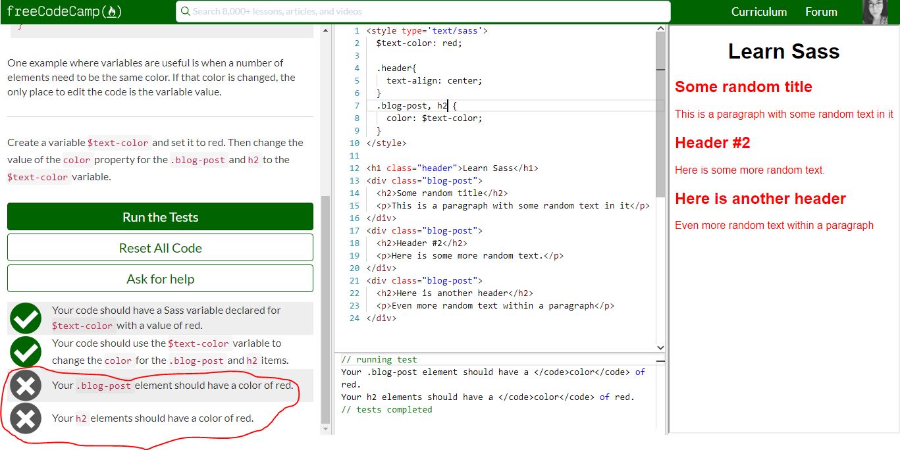Screen dimensions: 900x450
Task: Click the console panel minimize dash
Action: click(x=661, y=361)
